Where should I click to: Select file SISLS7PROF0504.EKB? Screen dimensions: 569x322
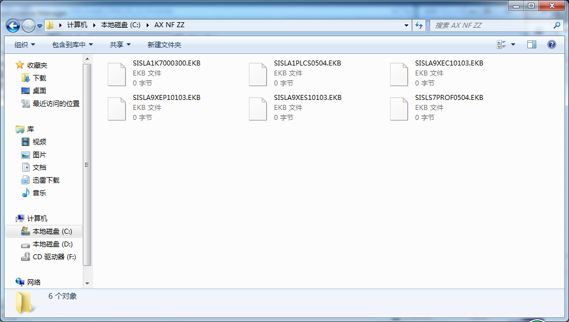coord(448,98)
